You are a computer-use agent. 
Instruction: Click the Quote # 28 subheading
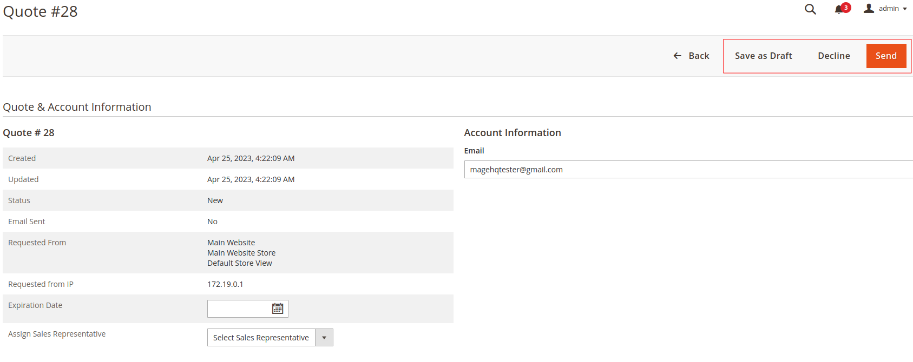pos(29,132)
